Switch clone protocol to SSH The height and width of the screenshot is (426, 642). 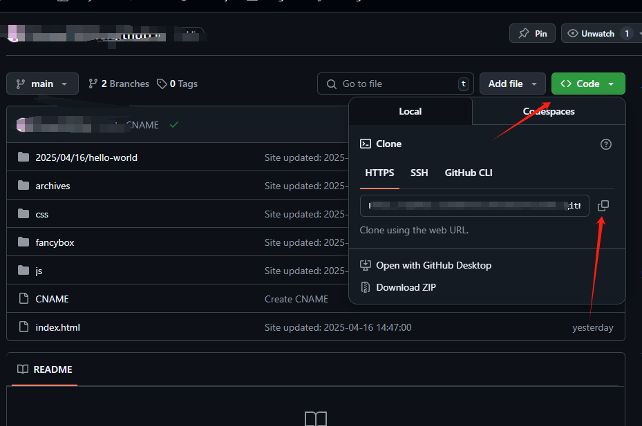(x=419, y=173)
